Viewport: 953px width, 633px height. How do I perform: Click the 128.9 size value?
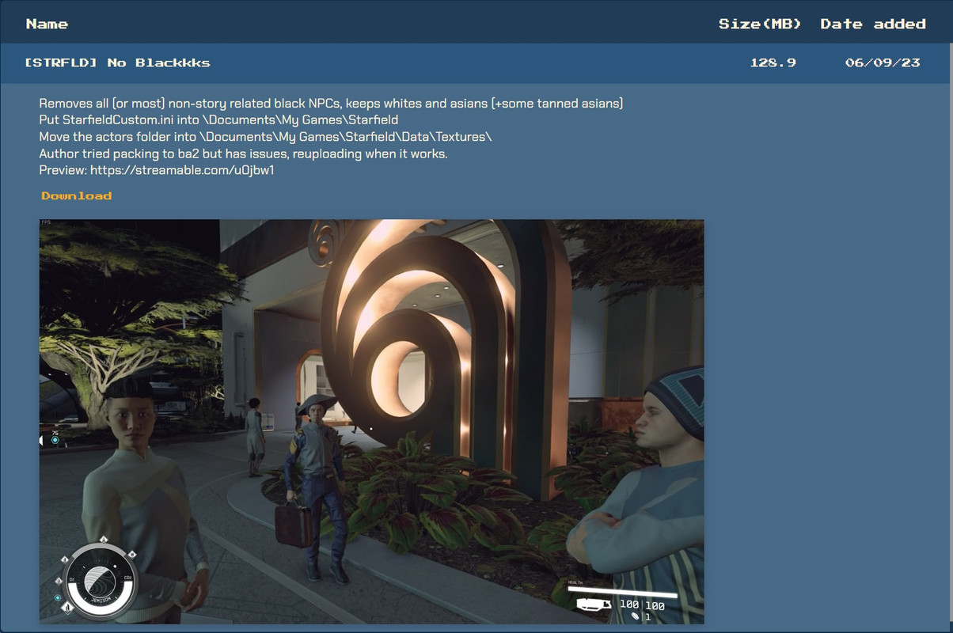click(x=773, y=63)
